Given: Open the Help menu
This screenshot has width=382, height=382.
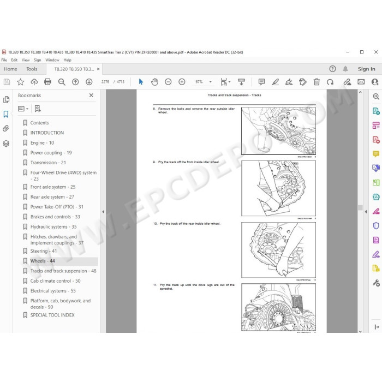Looking at the screenshot, I should (67, 60).
